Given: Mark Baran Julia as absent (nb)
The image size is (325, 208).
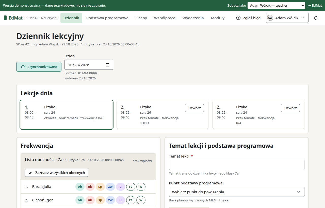Looking at the screenshot, I should [90, 187].
